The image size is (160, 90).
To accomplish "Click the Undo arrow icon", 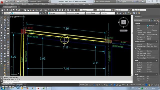I will pyautogui.click(x=37, y=10).
